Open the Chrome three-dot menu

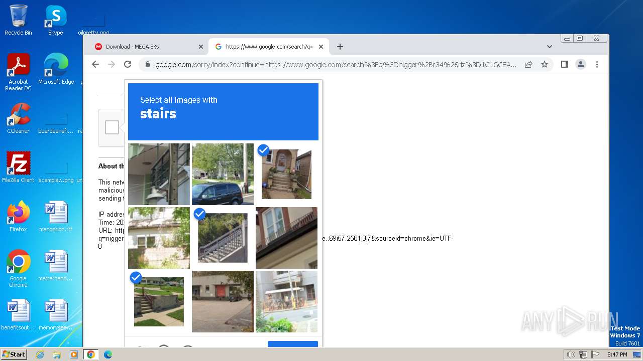pos(597,64)
